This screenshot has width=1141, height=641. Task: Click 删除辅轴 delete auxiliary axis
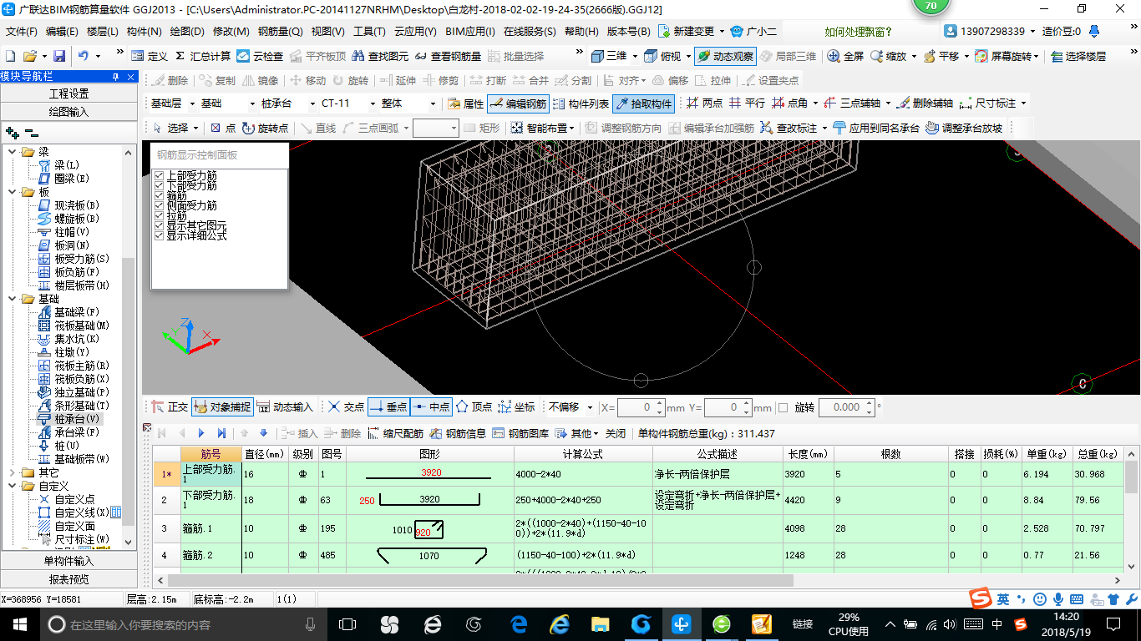[x=925, y=103]
